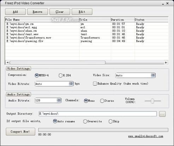174x146 pixels.
Task: Click the title cell 'Transformers'
Action: click(x=90, y=38)
